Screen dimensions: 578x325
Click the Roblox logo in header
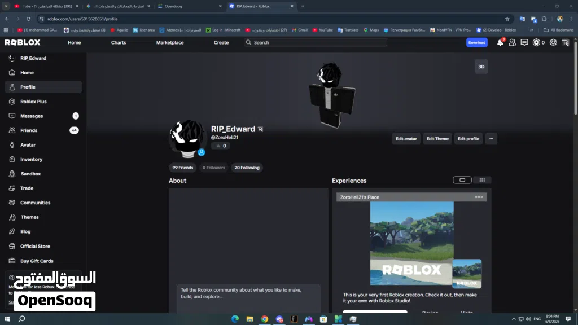pos(23,42)
